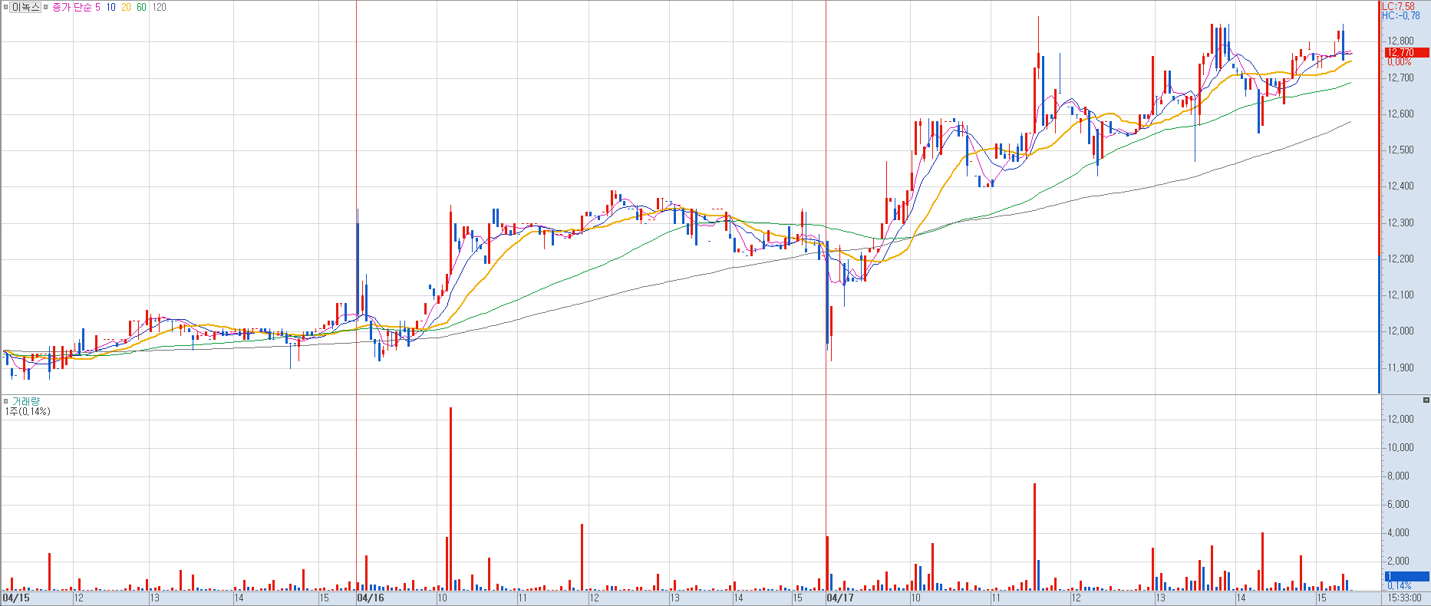Click the 0.14% value under the blue volume tag
Screen dimensions: 1431x606
click(x=1400, y=585)
